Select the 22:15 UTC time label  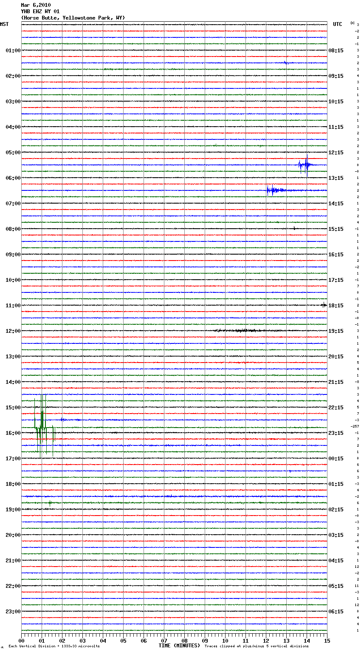click(336, 408)
